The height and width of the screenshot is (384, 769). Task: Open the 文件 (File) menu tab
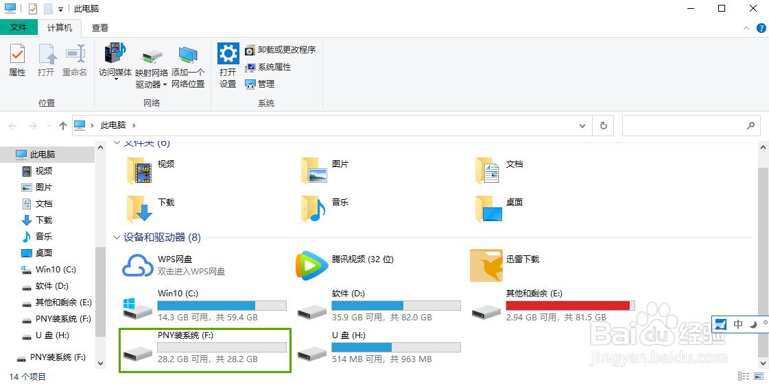point(19,28)
